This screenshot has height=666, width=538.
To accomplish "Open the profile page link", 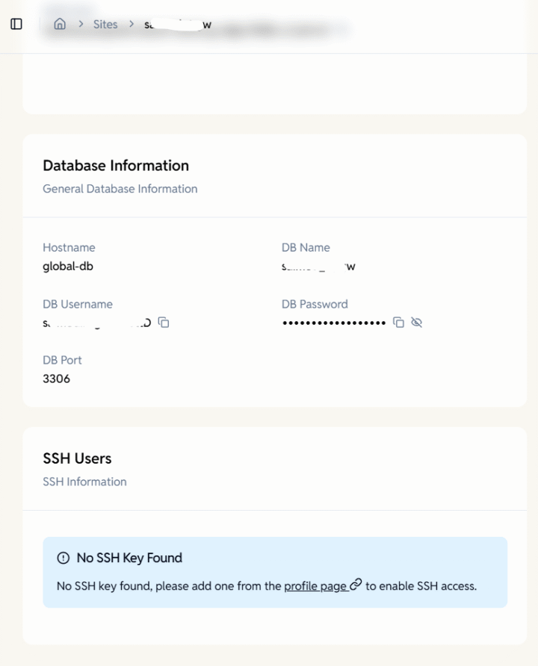I will click(315, 586).
